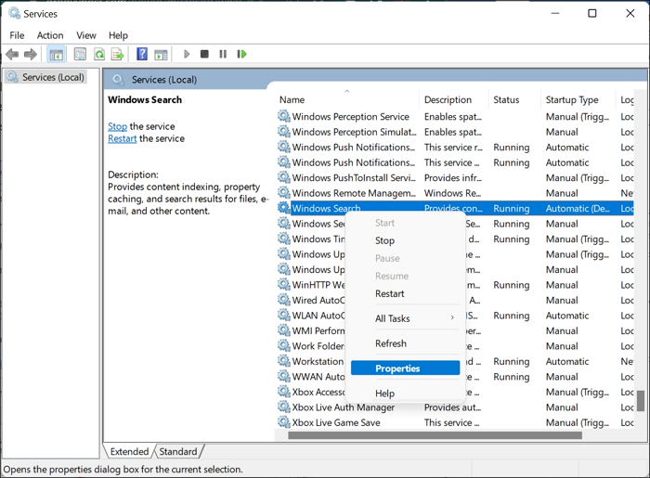Click the Stop the service link

tap(117, 126)
